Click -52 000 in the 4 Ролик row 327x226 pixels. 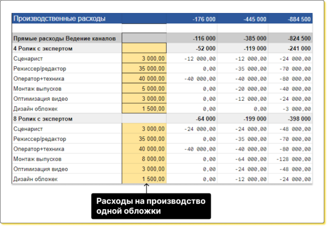click(x=206, y=48)
